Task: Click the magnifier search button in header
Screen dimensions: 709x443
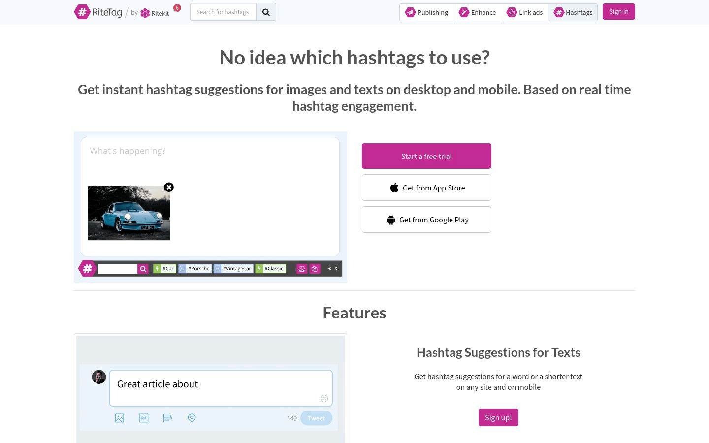Action: tap(266, 12)
